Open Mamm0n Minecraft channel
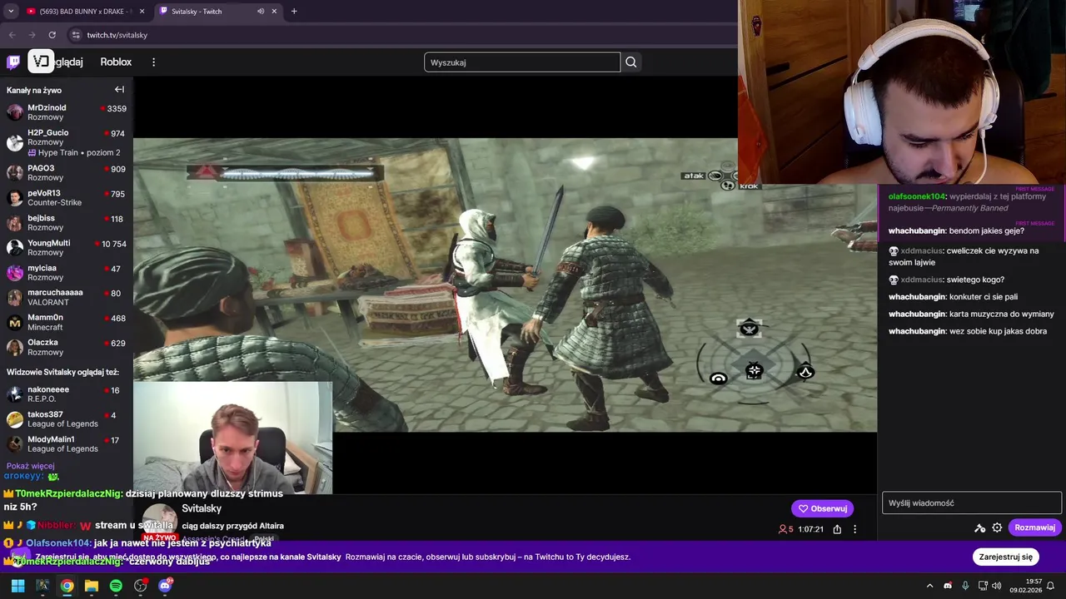This screenshot has height=599, width=1066. point(67,322)
